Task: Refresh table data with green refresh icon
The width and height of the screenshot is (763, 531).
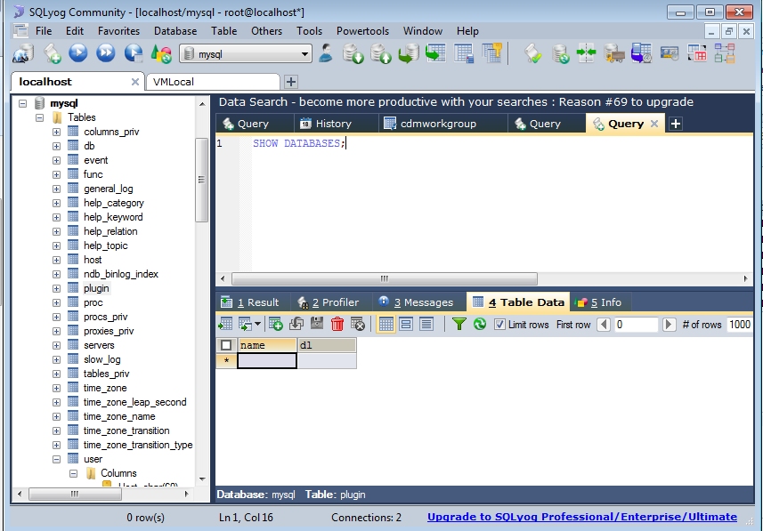Action: point(480,325)
